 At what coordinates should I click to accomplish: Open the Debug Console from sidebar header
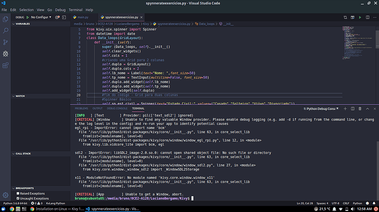pyautogui.click(x=64, y=18)
